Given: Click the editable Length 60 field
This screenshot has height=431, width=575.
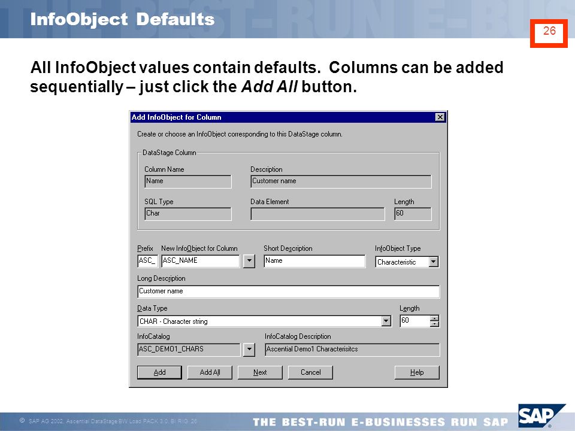Looking at the screenshot, I should click(414, 321).
